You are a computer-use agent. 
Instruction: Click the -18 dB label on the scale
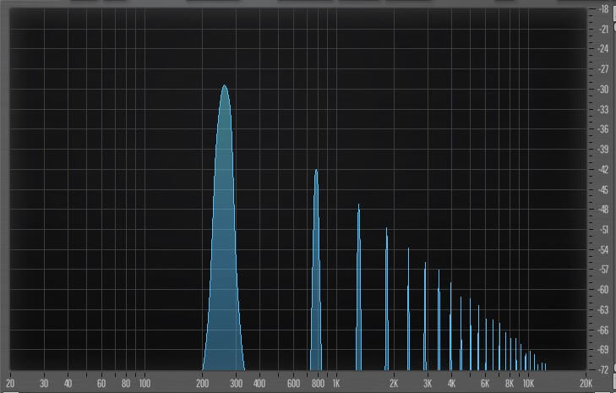(x=603, y=9)
